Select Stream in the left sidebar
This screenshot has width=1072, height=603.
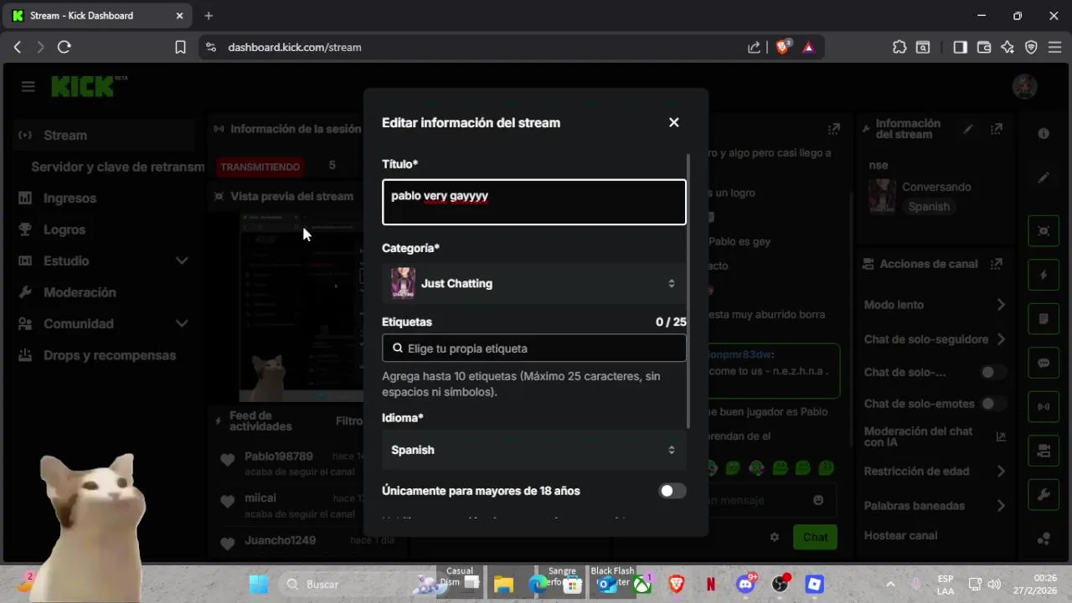[x=104, y=135]
